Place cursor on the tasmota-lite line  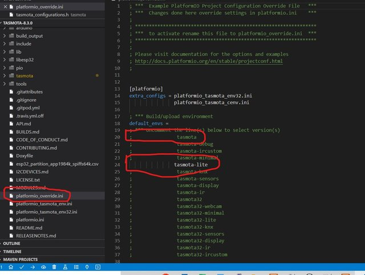[x=190, y=165]
